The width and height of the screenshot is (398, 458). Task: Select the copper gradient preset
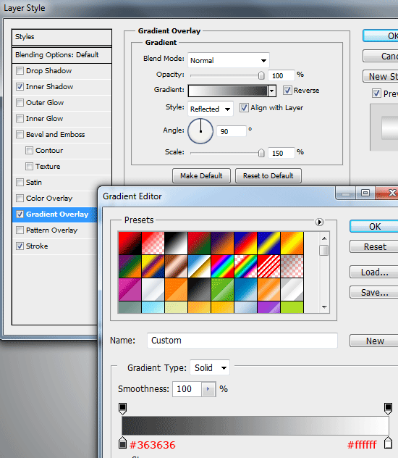pyautogui.click(x=176, y=266)
